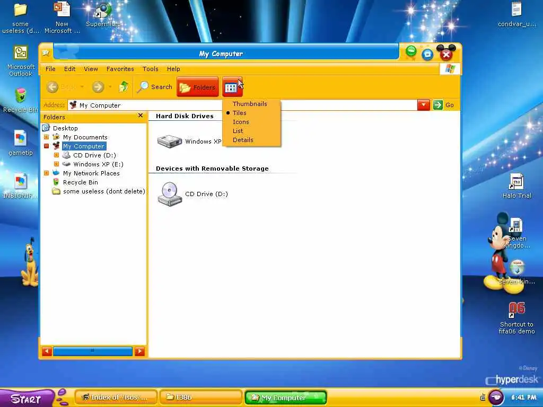
Task: Select 'some useless (dont delete)' tree folder
Action: pos(104,191)
